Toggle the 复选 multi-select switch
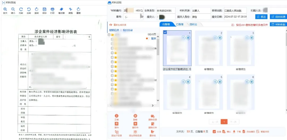This screenshot has width=287, height=140. coord(147,39)
